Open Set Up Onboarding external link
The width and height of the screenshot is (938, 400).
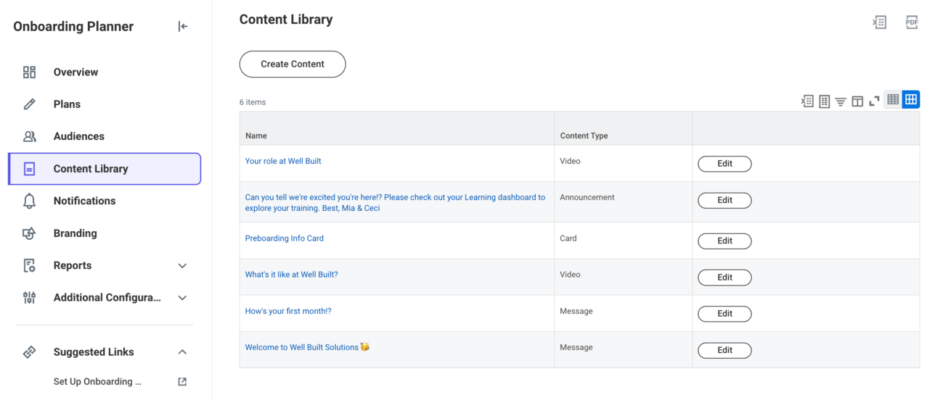tap(182, 382)
